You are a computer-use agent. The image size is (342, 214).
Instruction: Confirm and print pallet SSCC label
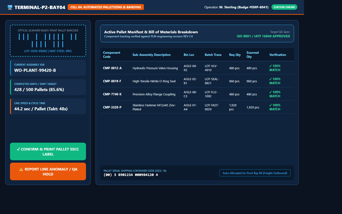48,152
